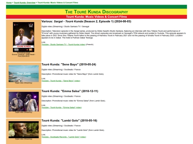This screenshot has height=144, width=193.
Task: Click the Lambi Golo promotional video description
Action: click(x=73, y=130)
